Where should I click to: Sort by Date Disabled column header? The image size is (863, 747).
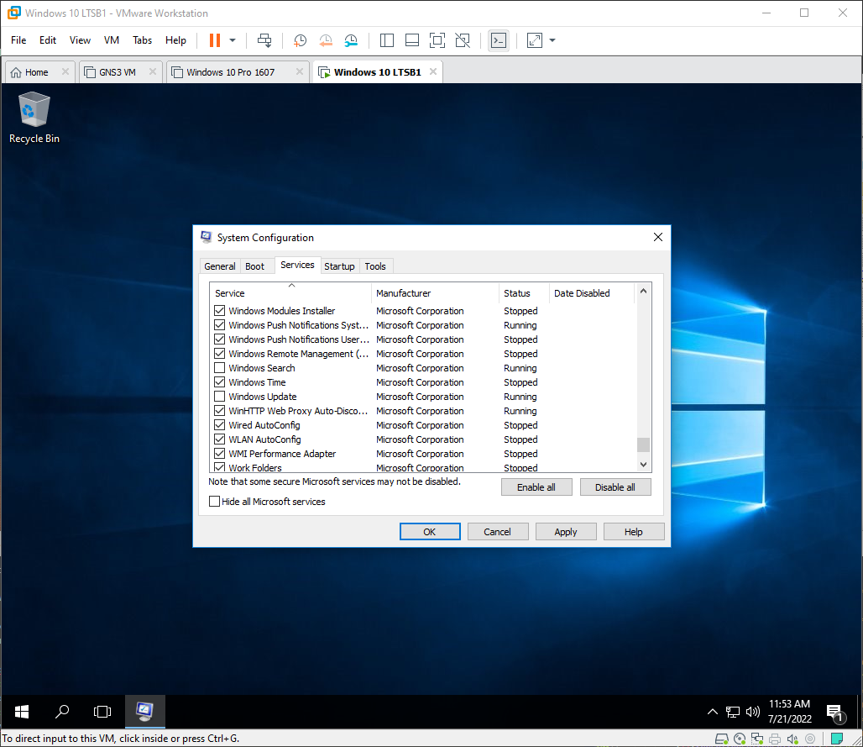pos(592,293)
